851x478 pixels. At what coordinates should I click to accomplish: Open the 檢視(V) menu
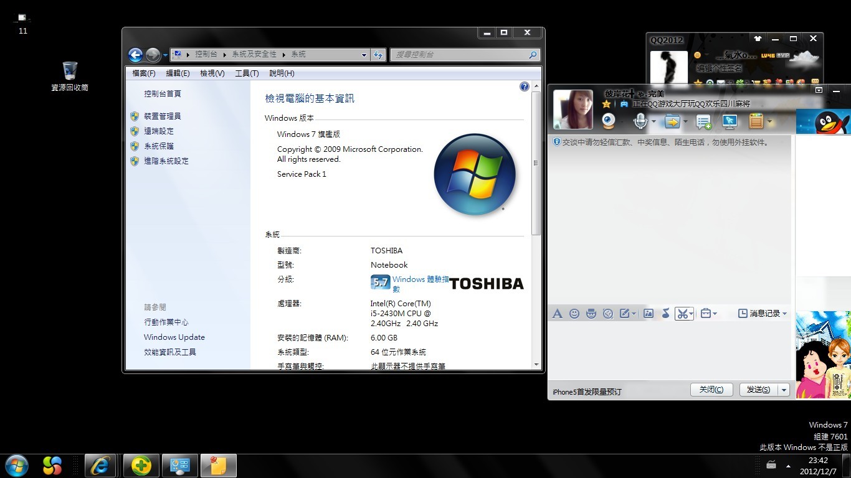coord(212,73)
